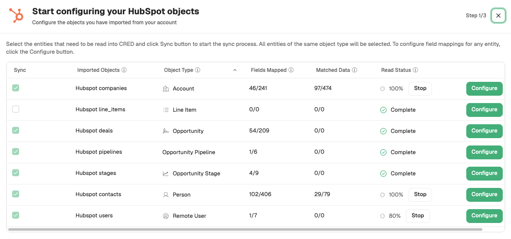Uncheck sync for Hubspot deals
This screenshot has width=511, height=239.
[x=16, y=130]
